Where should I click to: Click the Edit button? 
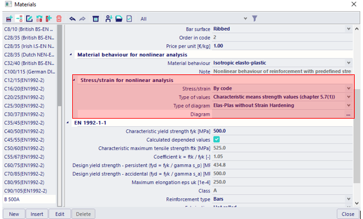point(60,214)
